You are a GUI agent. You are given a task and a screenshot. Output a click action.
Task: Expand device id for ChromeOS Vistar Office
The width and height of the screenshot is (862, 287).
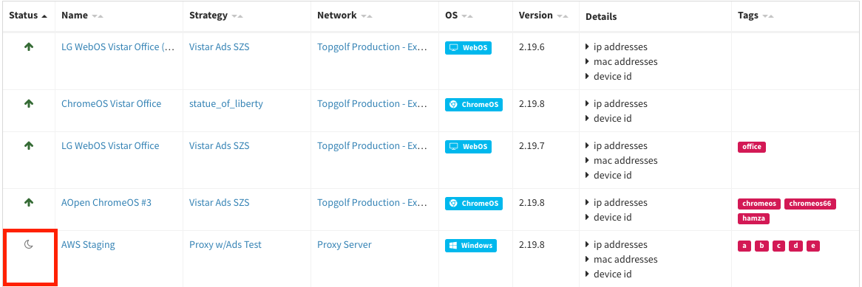[608, 118]
